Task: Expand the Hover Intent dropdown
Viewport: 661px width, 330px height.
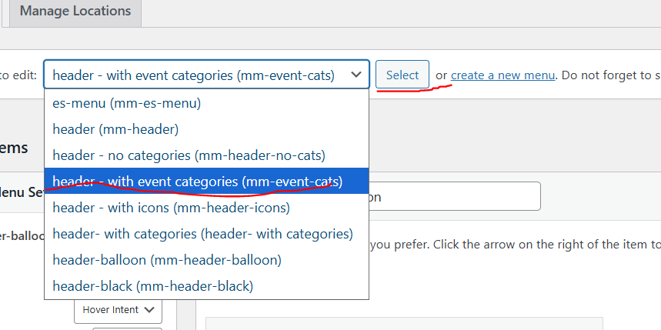Action: tap(118, 310)
